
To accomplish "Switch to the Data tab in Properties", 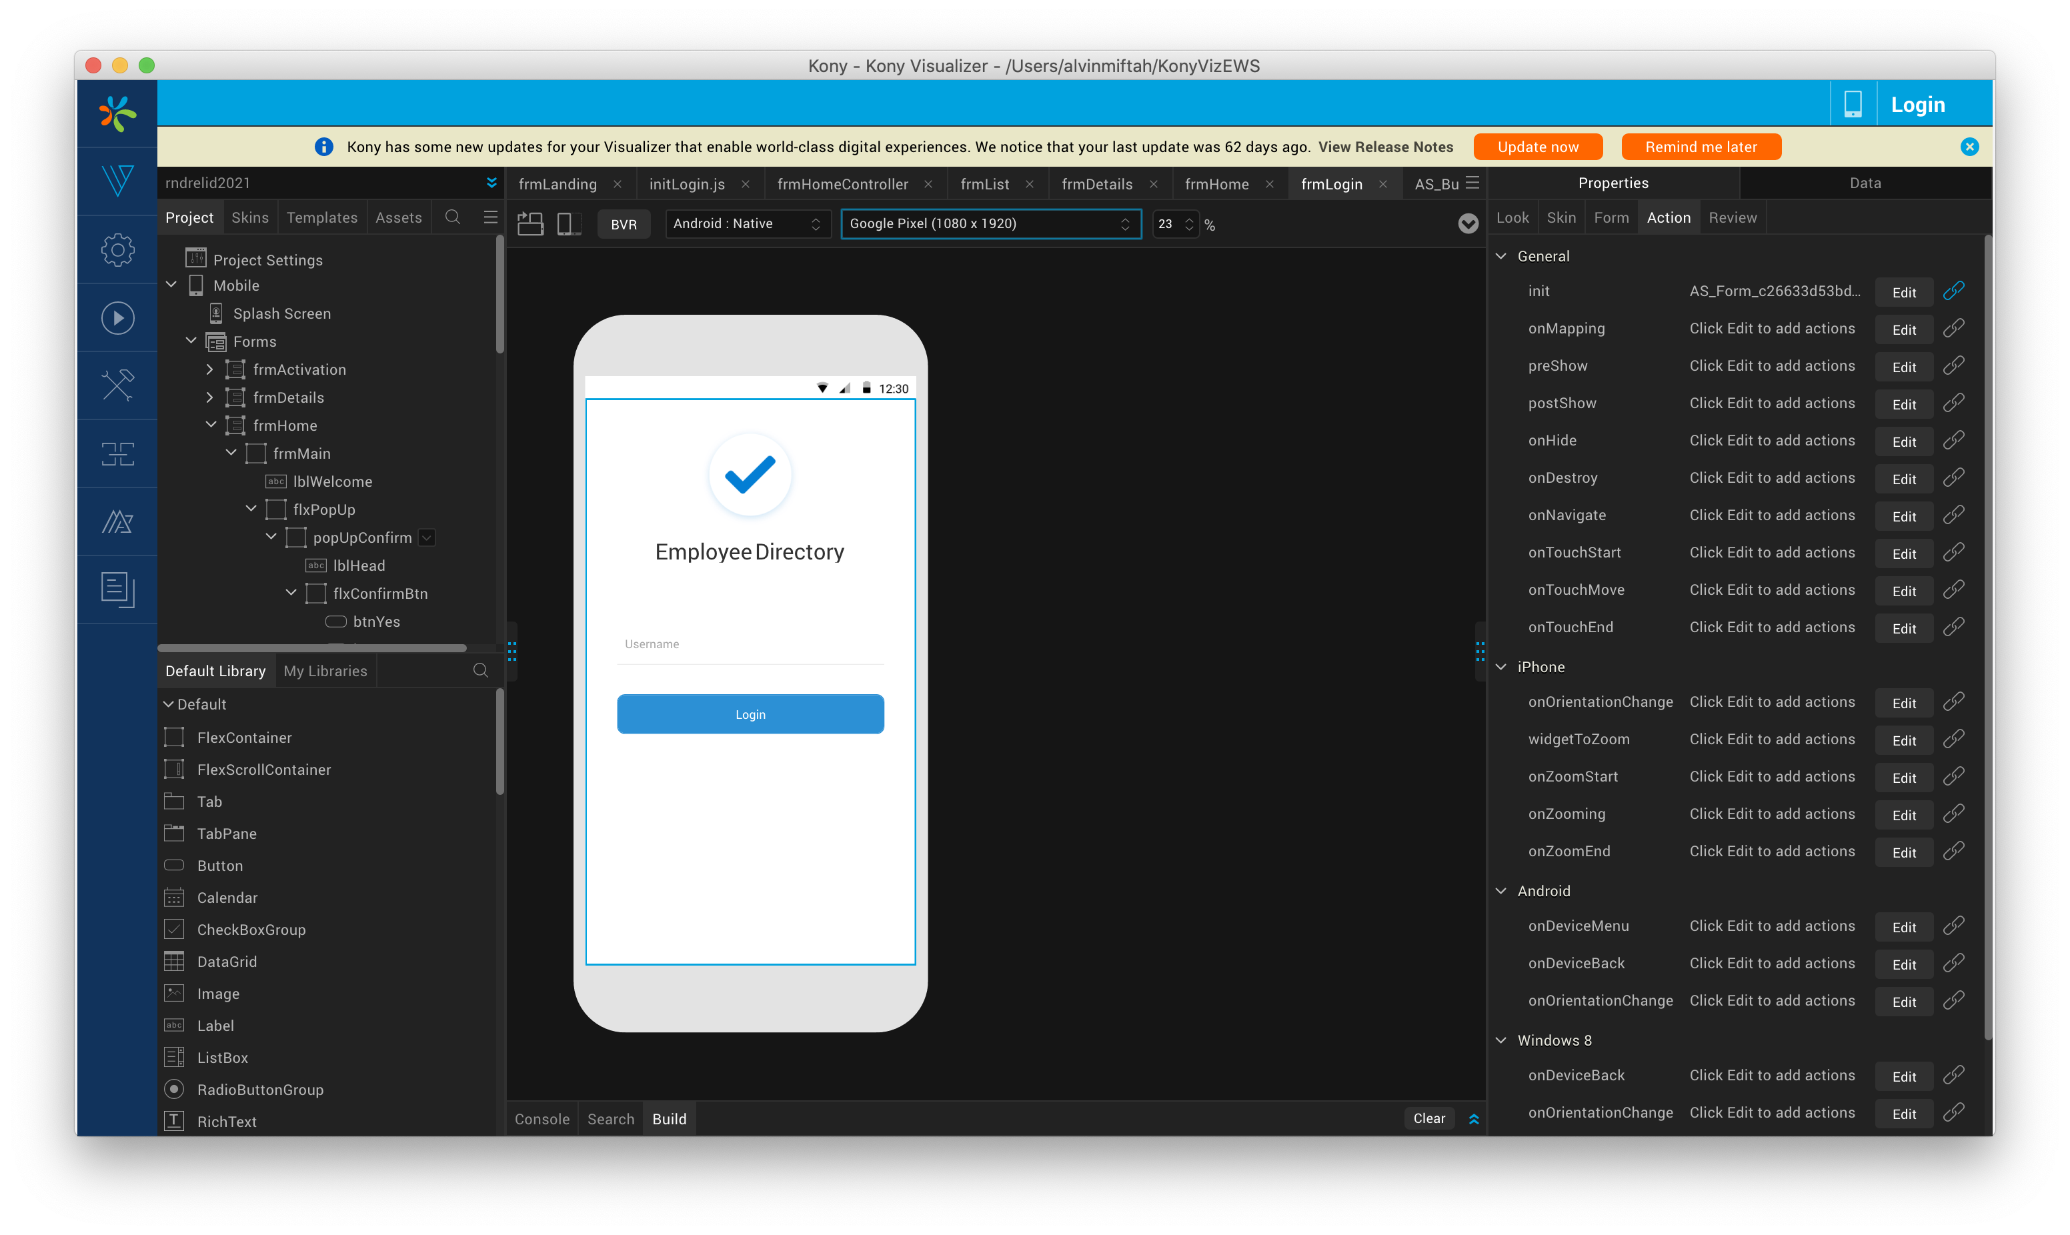I will coord(1863,182).
